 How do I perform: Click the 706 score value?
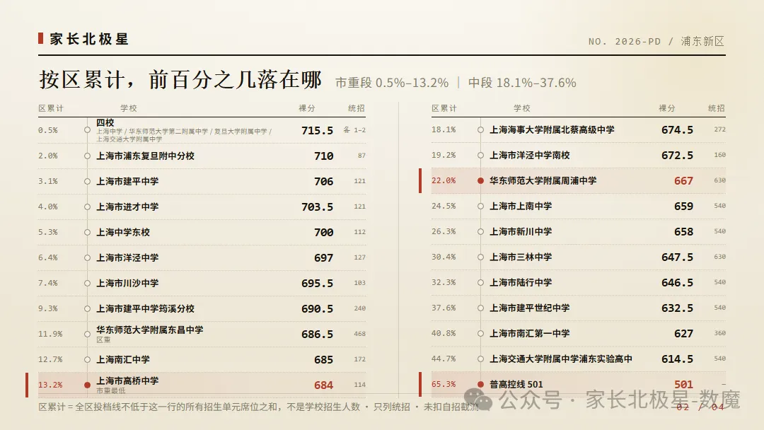pos(323,182)
